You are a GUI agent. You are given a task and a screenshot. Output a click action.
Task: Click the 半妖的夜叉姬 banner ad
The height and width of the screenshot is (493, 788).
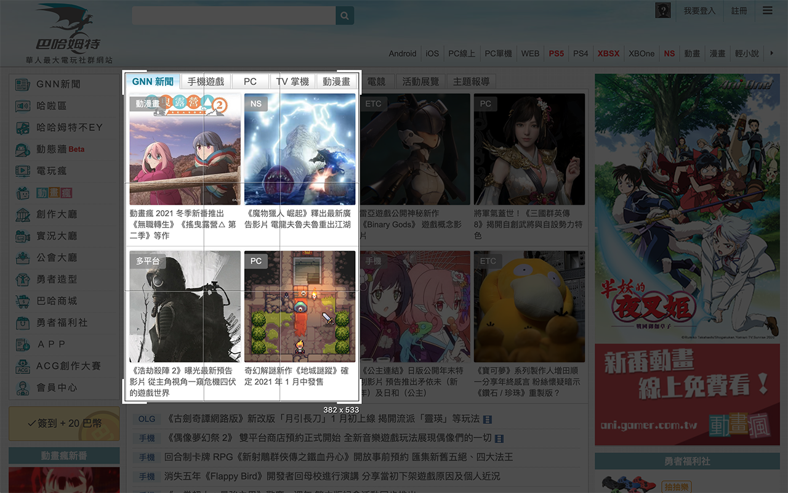click(687, 206)
